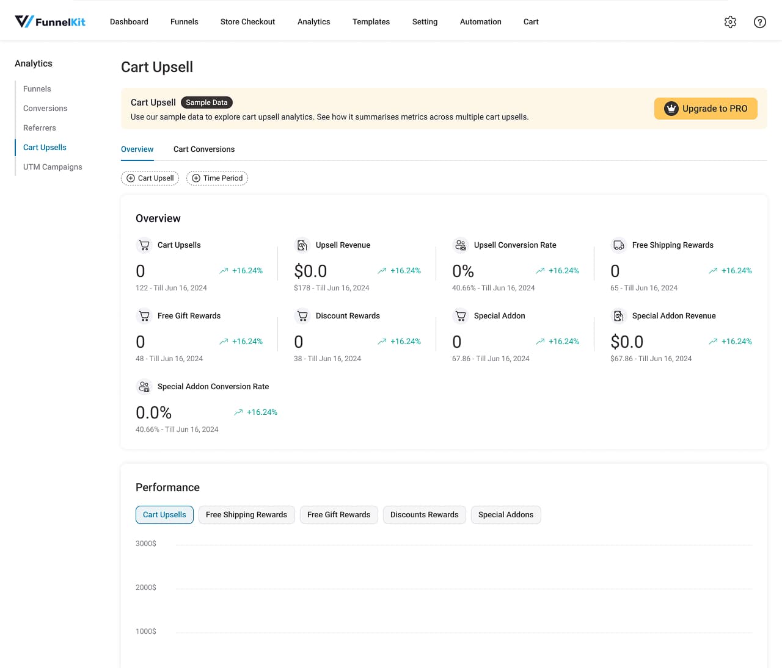The width and height of the screenshot is (782, 668).
Task: Click the Upgrade to PRO button
Action: (706, 109)
